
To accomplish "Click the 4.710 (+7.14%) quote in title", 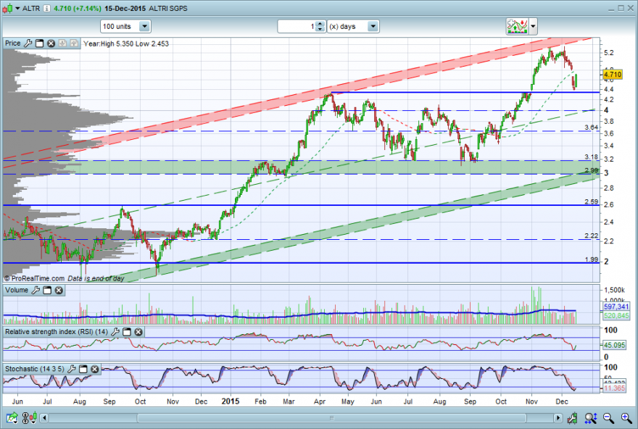I will 78,9.
